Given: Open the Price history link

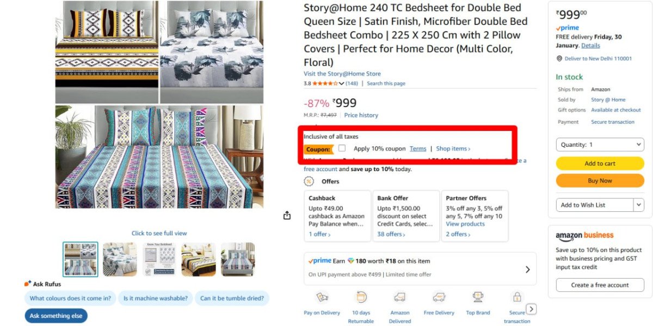Looking at the screenshot, I should tap(361, 115).
